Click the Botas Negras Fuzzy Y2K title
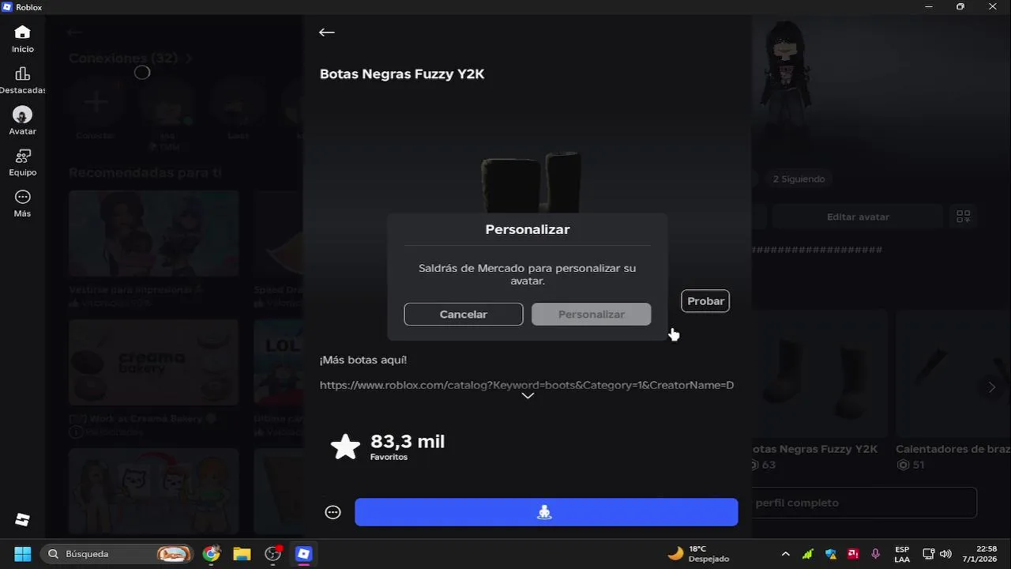Image resolution: width=1011 pixels, height=569 pixels. 402,74
